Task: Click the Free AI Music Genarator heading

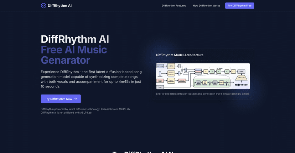Action: coord(74,55)
